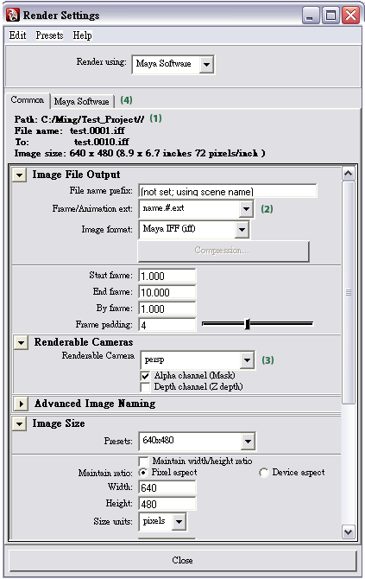Click the Frame padding slider handle
Viewport: 365px width, 579px height.
pos(248,324)
